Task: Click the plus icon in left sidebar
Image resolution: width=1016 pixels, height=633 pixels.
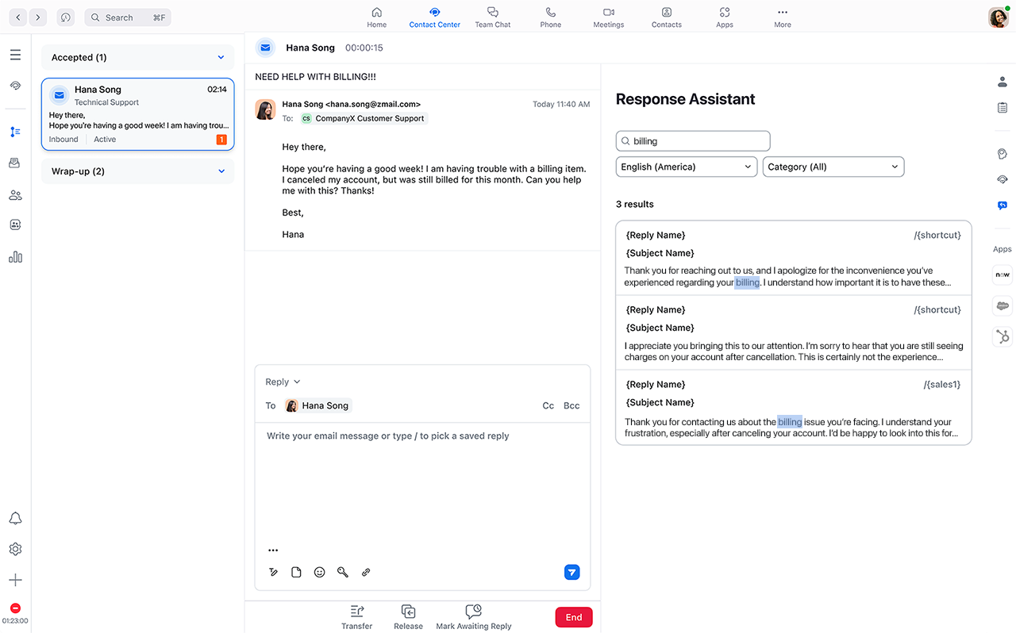Action: [x=15, y=580]
